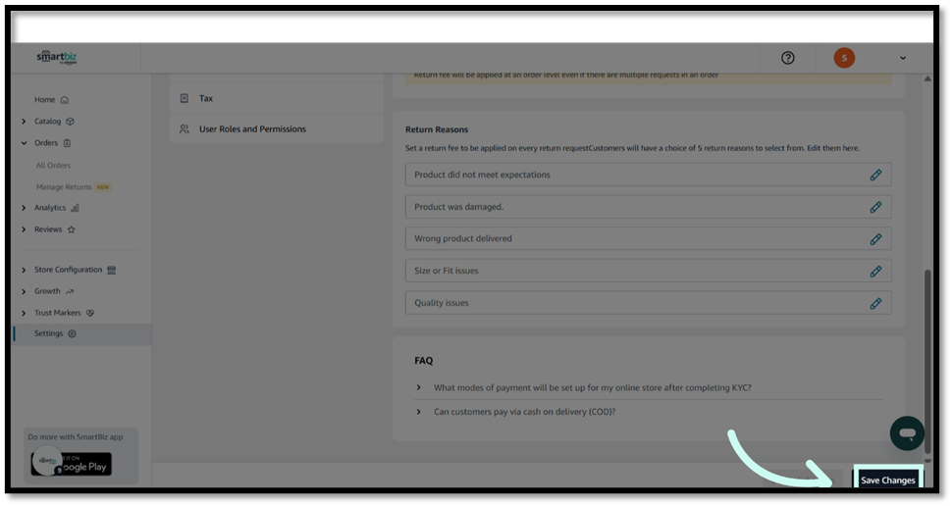
Task: Select the Tax settings option
Action: pos(206,98)
